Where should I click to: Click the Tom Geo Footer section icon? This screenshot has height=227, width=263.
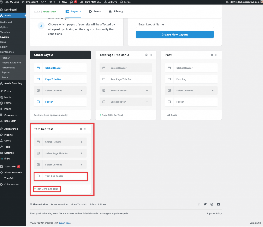pos(38,176)
